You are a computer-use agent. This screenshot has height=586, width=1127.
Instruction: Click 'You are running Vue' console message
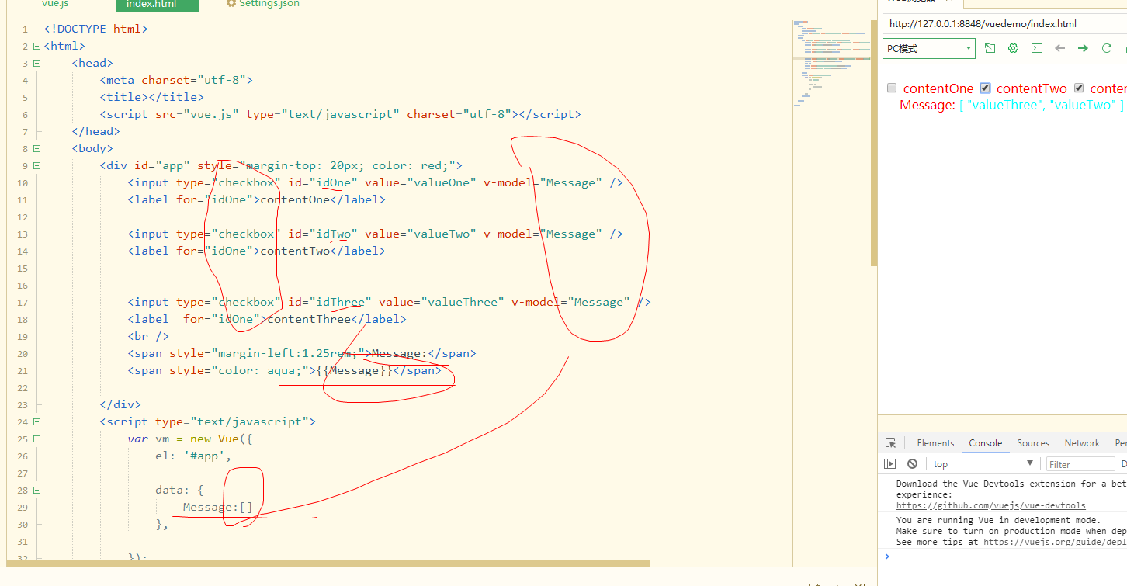998,520
